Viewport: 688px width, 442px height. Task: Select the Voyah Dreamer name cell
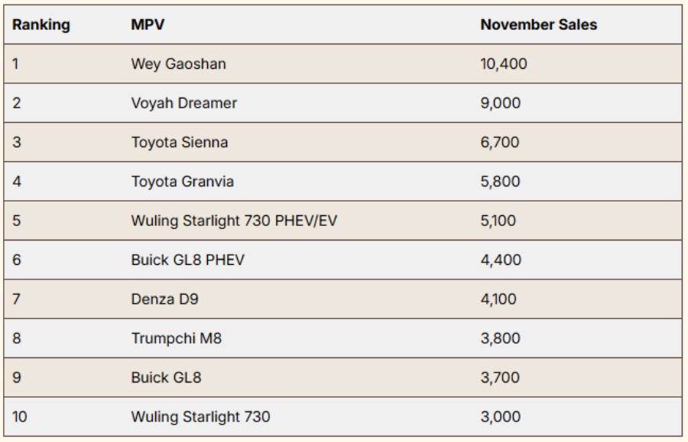pos(183,103)
